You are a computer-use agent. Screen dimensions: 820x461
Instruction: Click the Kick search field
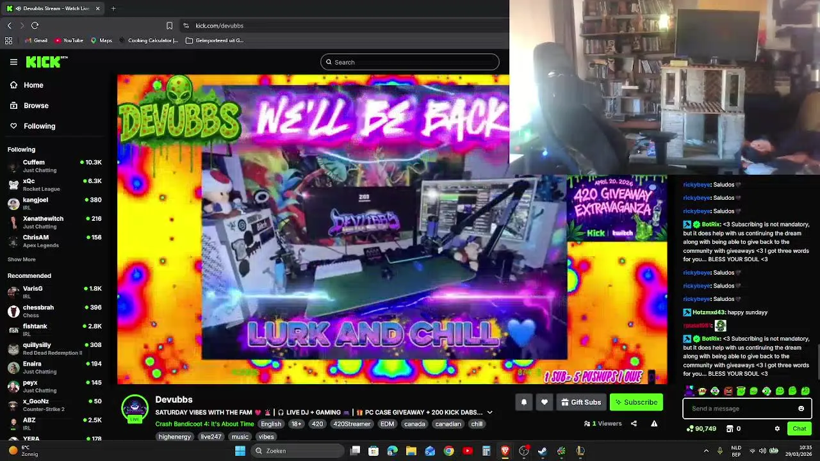point(410,62)
